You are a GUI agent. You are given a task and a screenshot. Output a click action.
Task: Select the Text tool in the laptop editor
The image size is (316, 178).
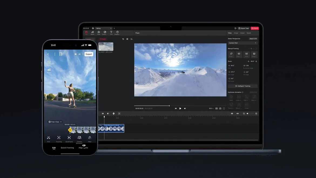tap(111, 33)
